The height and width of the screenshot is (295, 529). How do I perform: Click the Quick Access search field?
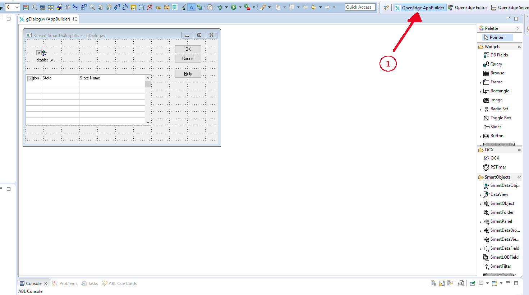pyautogui.click(x=360, y=7)
